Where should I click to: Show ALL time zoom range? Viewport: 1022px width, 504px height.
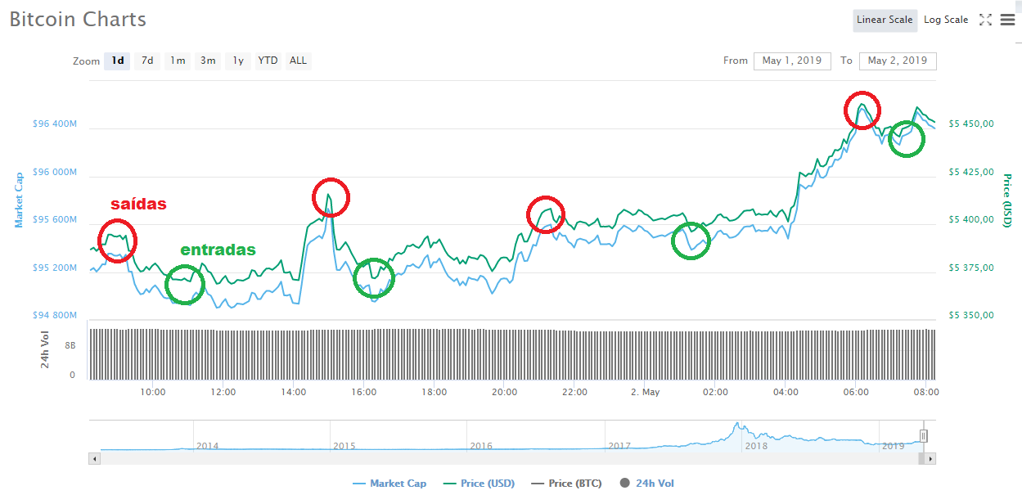click(x=298, y=61)
